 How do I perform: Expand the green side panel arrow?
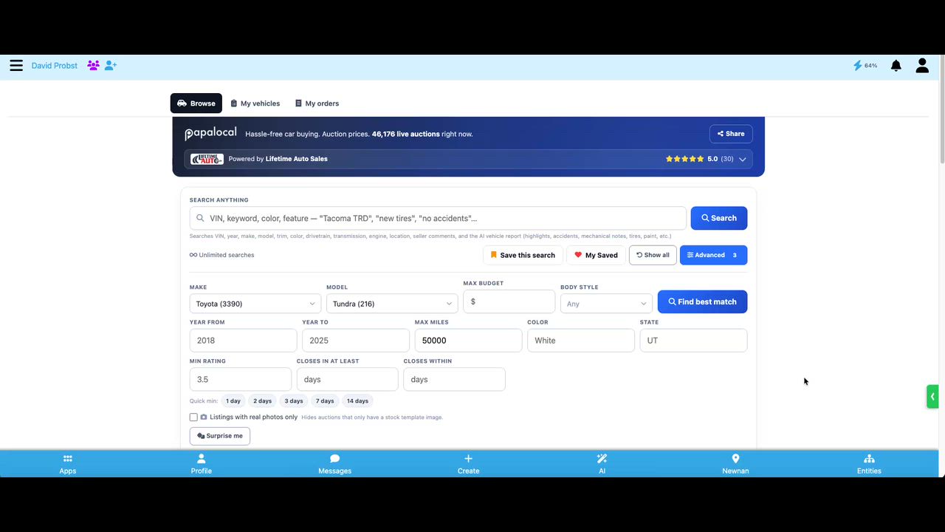click(x=932, y=397)
